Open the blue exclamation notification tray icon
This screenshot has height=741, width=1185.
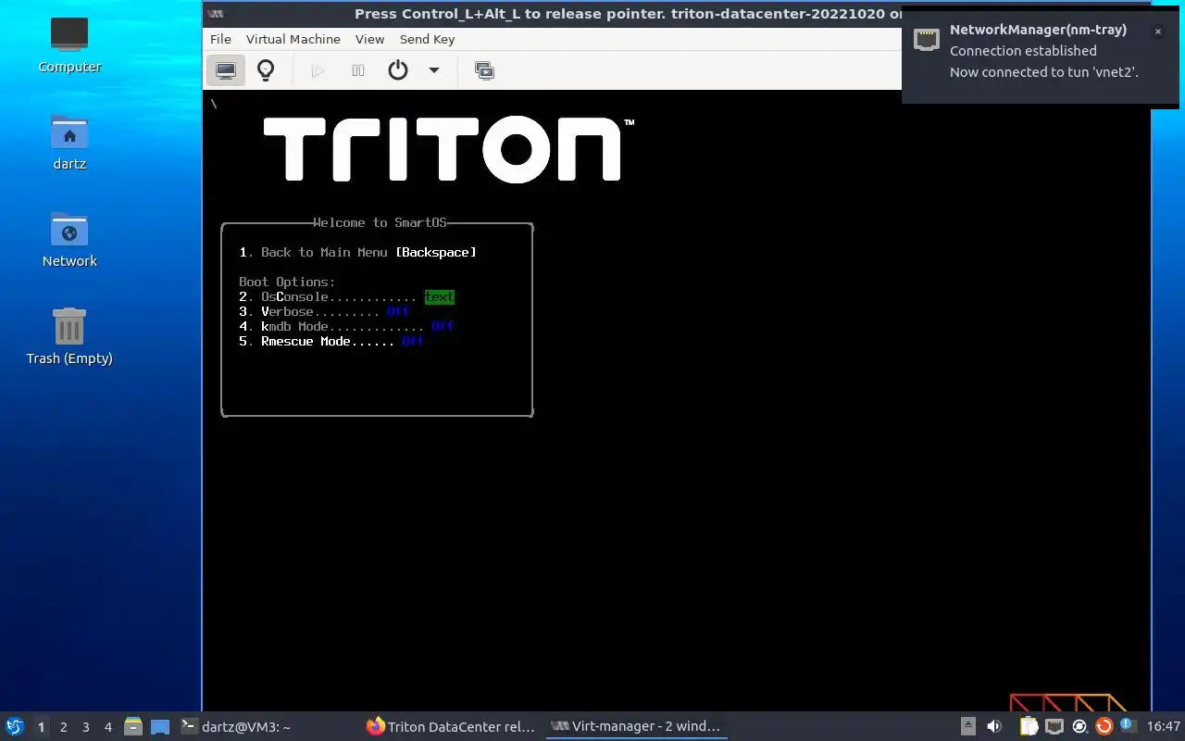coord(1128,725)
